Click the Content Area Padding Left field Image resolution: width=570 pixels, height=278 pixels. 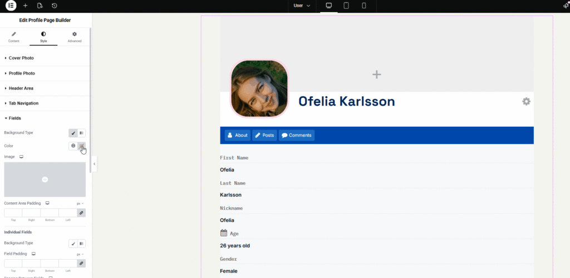click(67, 213)
